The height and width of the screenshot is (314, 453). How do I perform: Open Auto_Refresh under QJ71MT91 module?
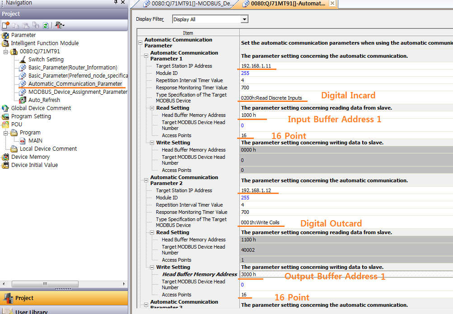(x=44, y=100)
